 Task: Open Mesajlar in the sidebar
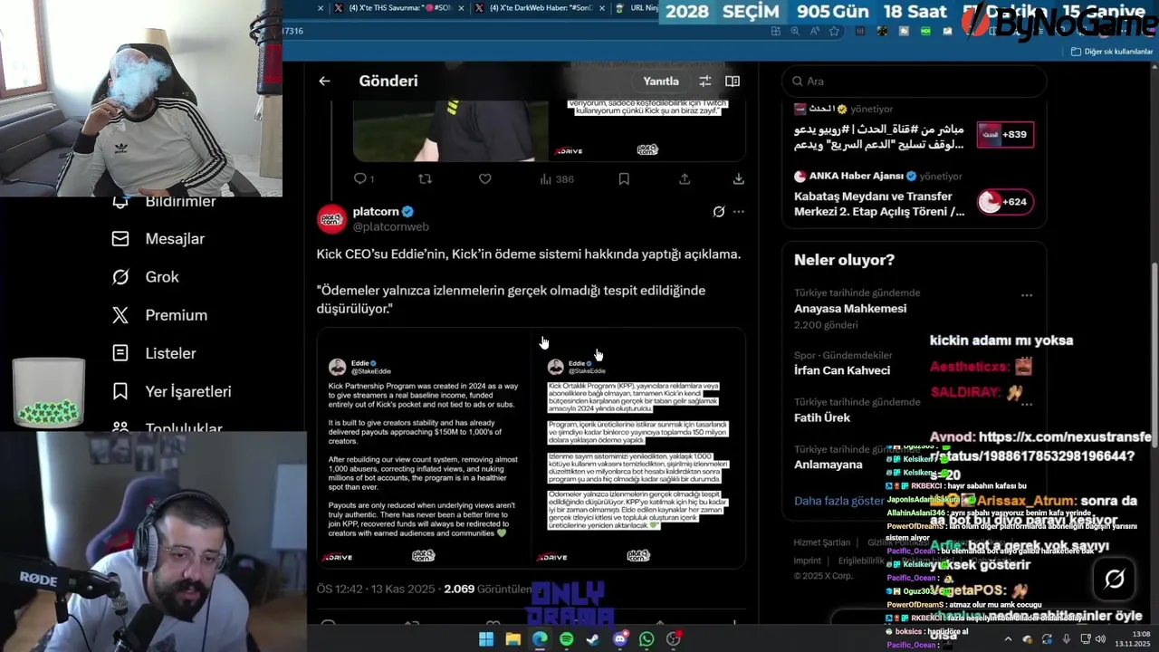(x=175, y=239)
